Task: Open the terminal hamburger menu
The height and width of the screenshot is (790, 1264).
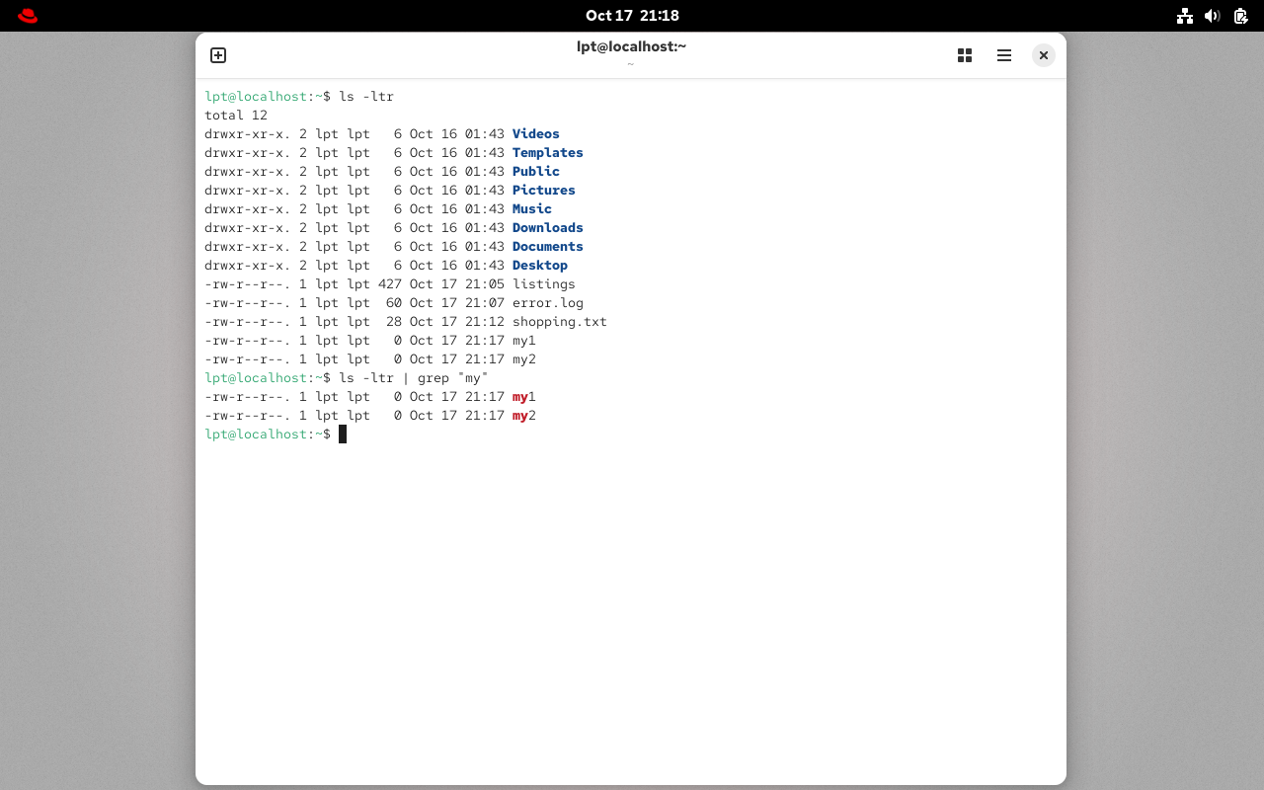Action: tap(1004, 55)
